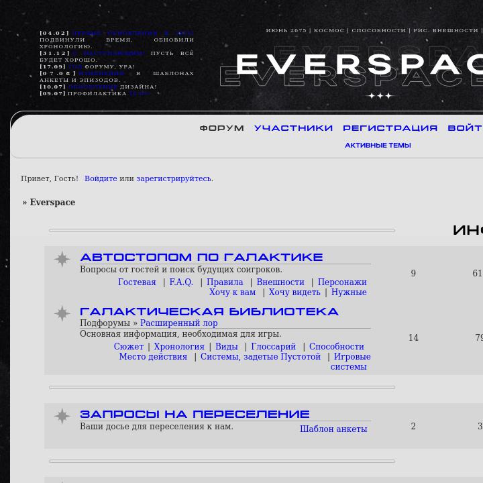Click ИЮНЬ 2675 in the header bar
The width and height of the screenshot is (483, 483).
point(286,30)
